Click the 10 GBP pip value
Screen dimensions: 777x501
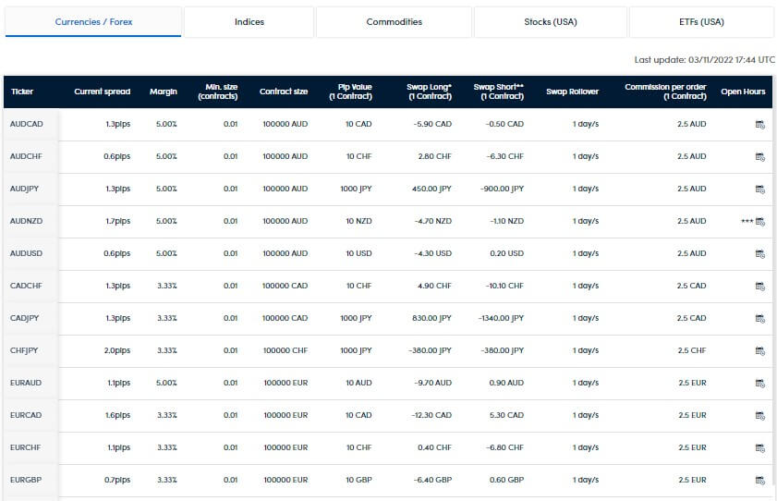click(358, 480)
